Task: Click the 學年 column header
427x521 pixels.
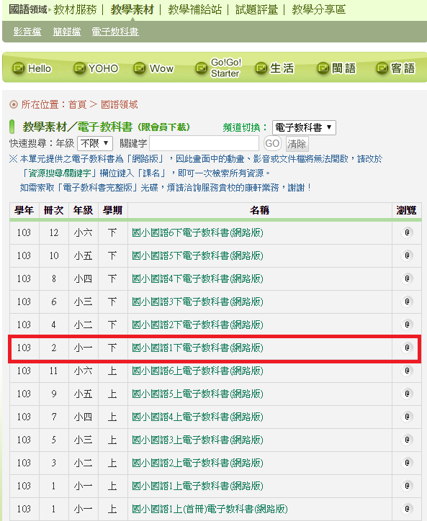Action: [24, 210]
